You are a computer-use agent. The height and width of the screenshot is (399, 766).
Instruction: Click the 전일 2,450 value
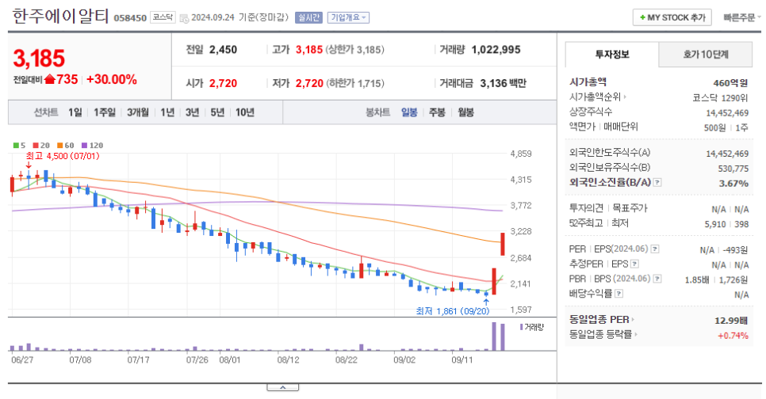coord(224,50)
